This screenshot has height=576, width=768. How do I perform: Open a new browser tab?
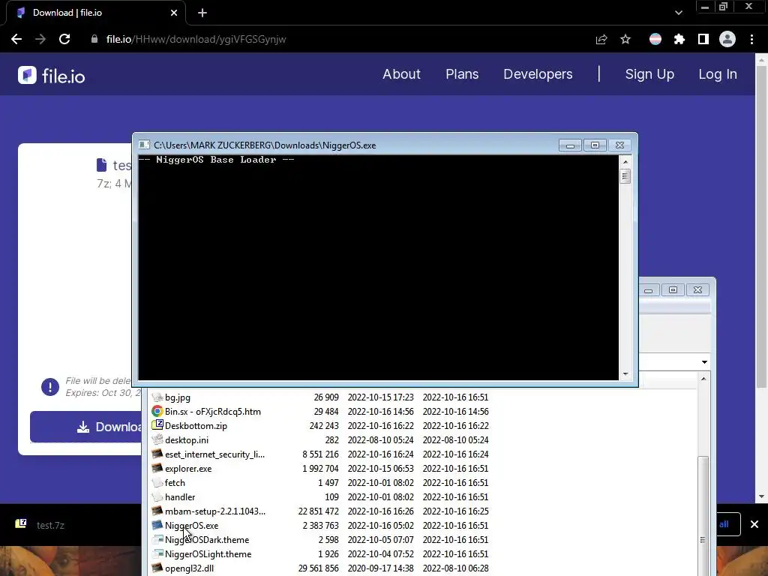202,13
